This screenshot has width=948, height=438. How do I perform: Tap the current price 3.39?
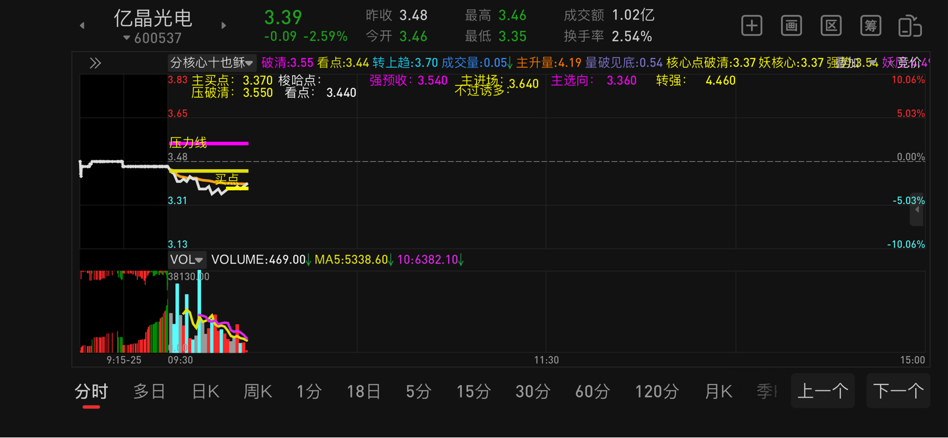coord(283,17)
